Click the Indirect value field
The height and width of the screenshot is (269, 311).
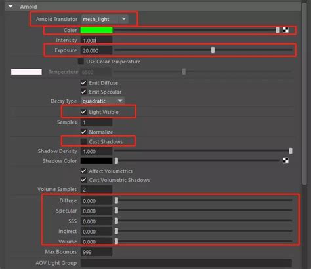click(x=96, y=232)
